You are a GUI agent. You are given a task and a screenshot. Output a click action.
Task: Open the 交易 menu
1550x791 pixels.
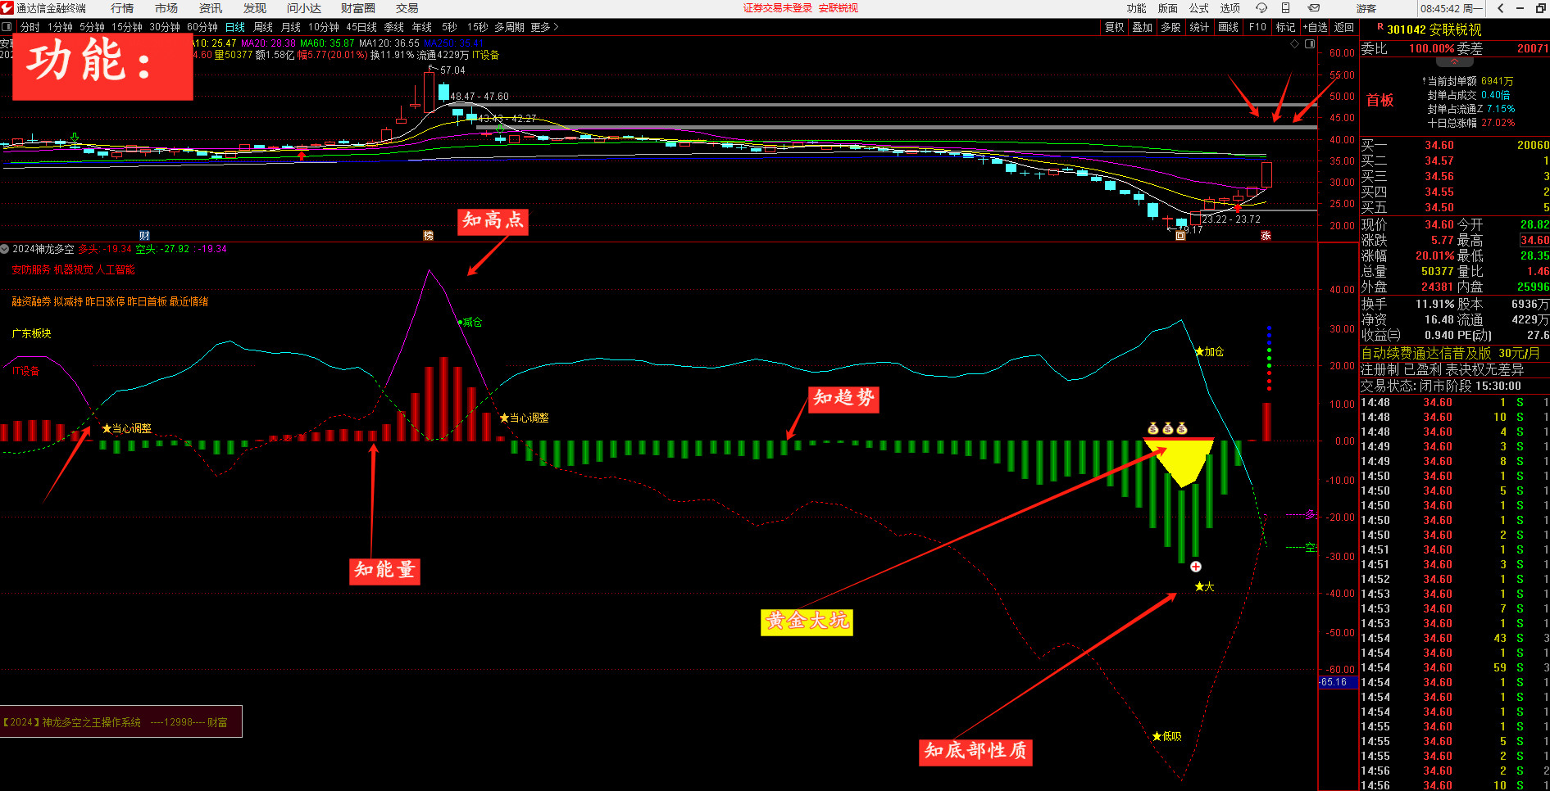point(407,8)
